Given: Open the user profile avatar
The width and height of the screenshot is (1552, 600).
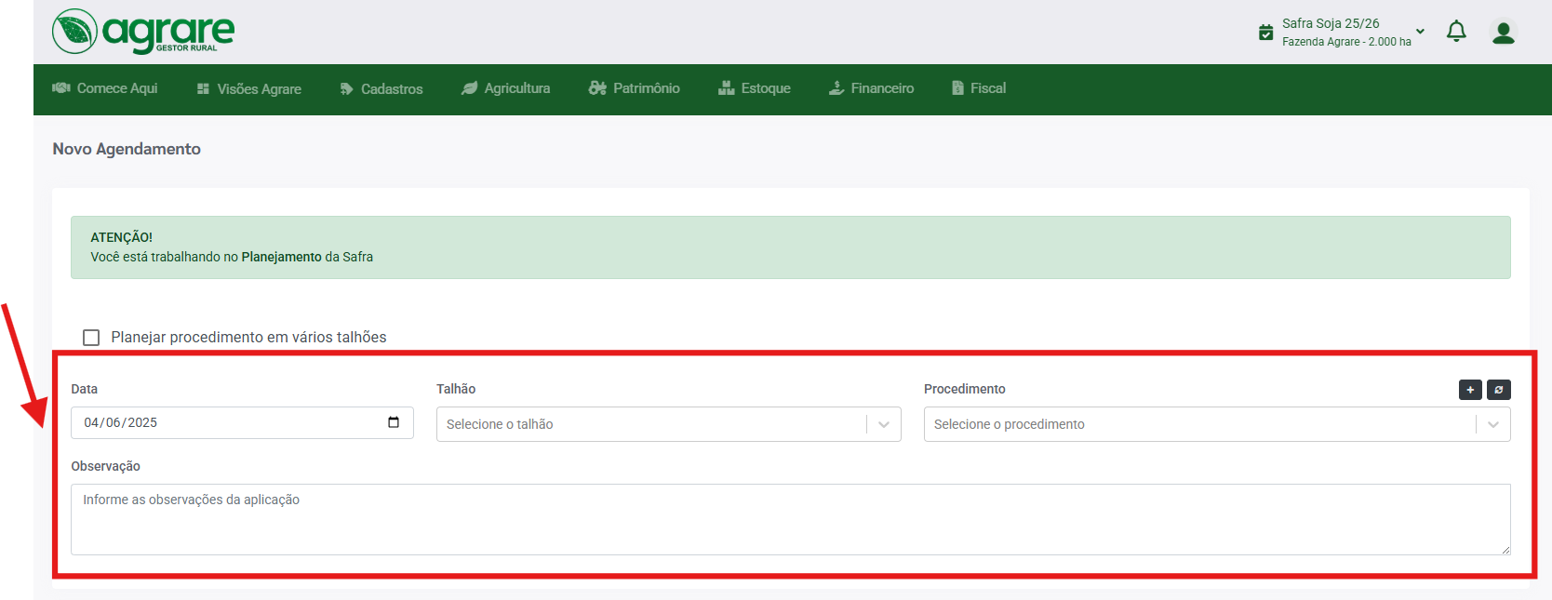Looking at the screenshot, I should click(1503, 33).
